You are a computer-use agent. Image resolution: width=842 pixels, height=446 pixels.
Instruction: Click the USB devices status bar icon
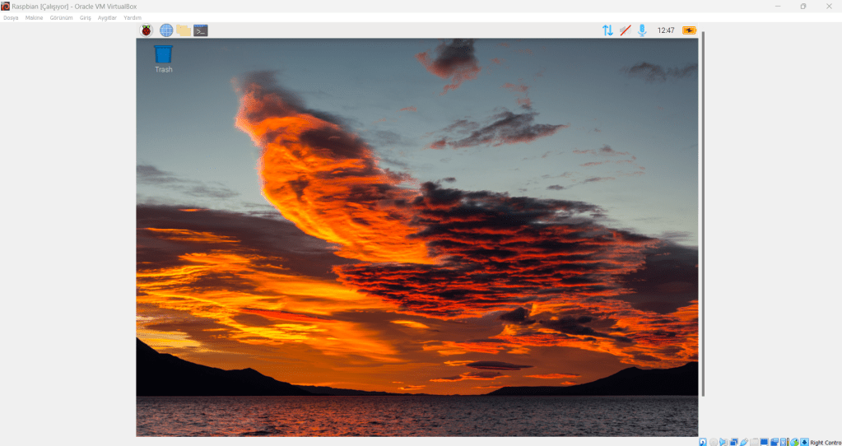point(743,442)
